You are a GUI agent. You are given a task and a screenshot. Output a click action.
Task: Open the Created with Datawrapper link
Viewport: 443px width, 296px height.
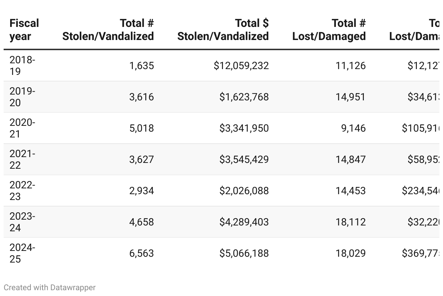[50, 288]
